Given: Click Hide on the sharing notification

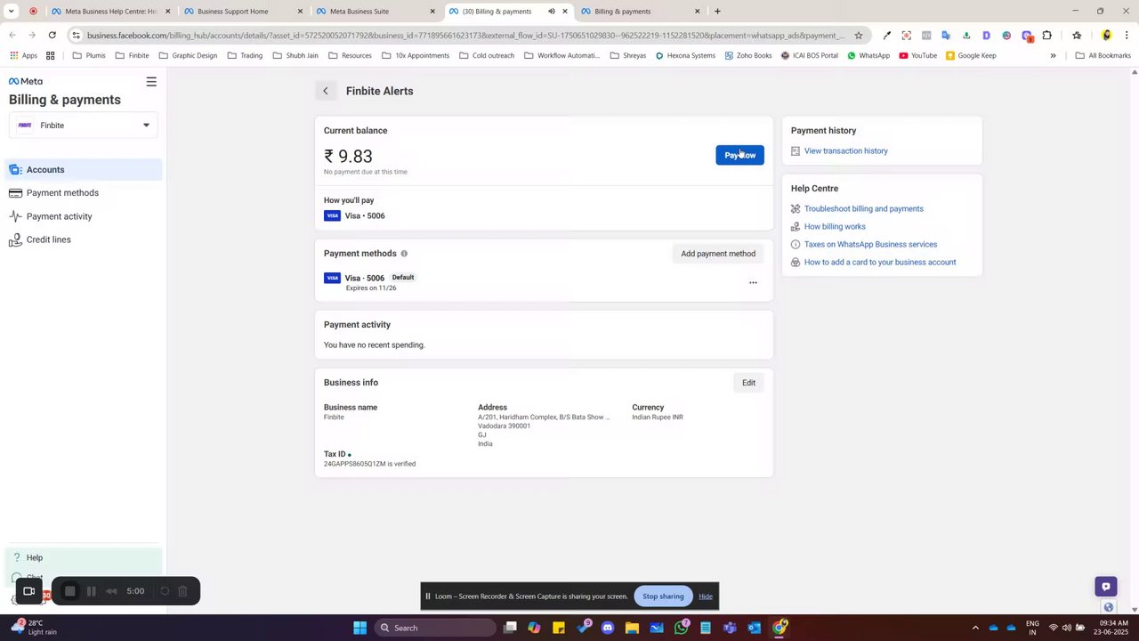Looking at the screenshot, I should (706, 596).
